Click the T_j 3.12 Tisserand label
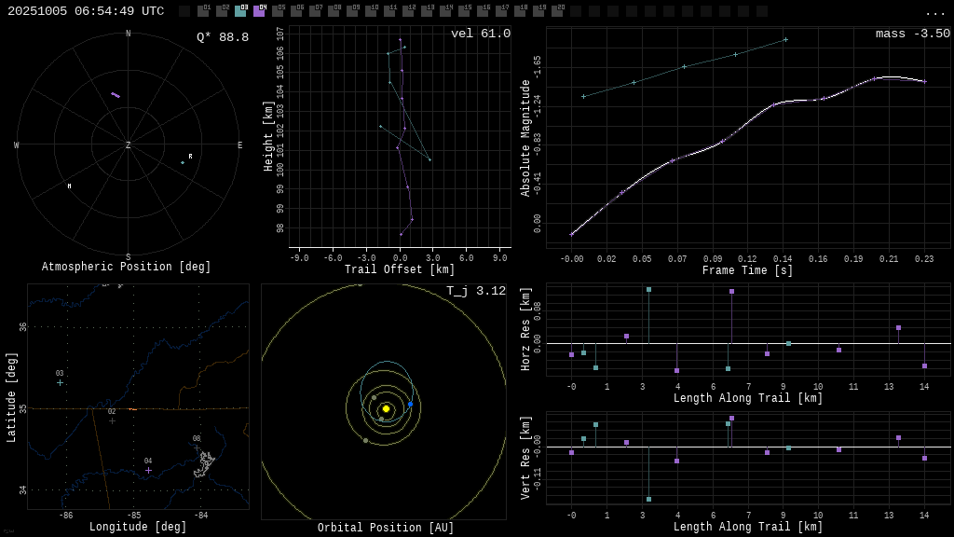 click(475, 291)
